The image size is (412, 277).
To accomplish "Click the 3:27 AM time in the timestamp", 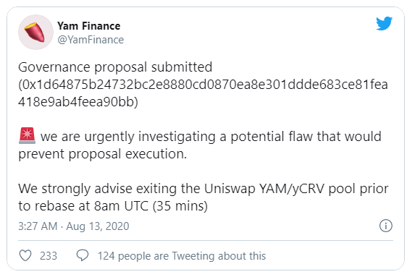I will click(38, 226).
